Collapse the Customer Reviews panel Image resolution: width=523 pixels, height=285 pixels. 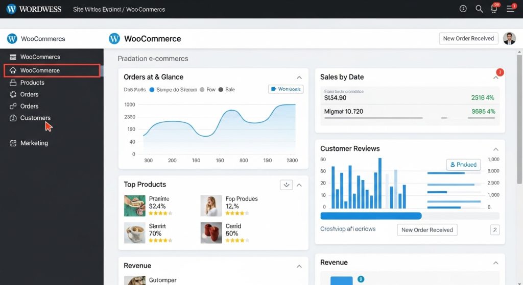pos(495,149)
